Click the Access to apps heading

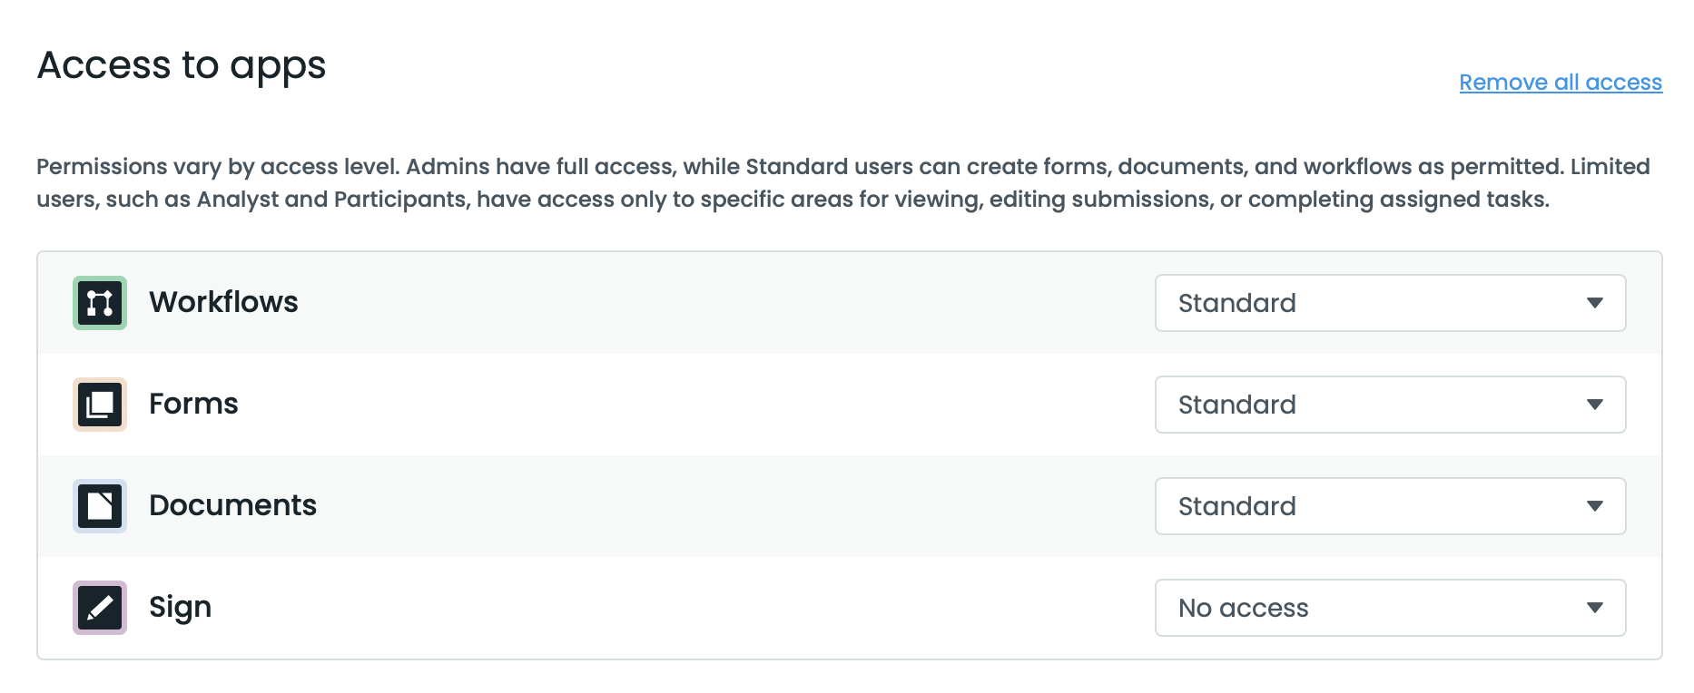pos(181,64)
